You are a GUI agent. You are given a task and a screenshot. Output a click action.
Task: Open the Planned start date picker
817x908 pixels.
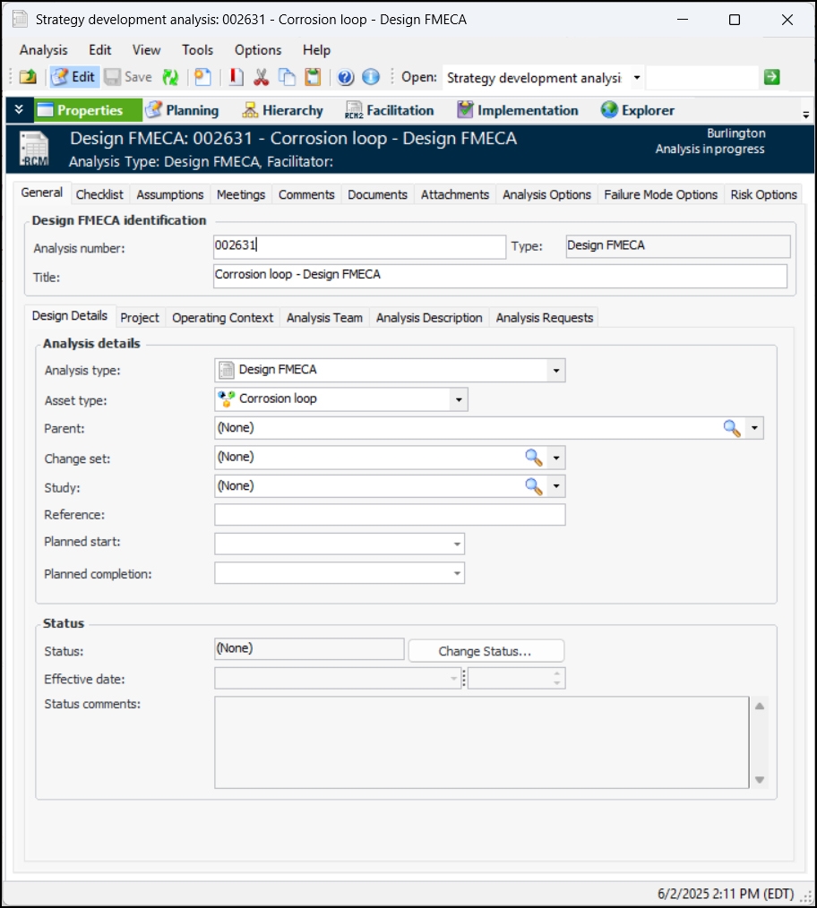457,544
